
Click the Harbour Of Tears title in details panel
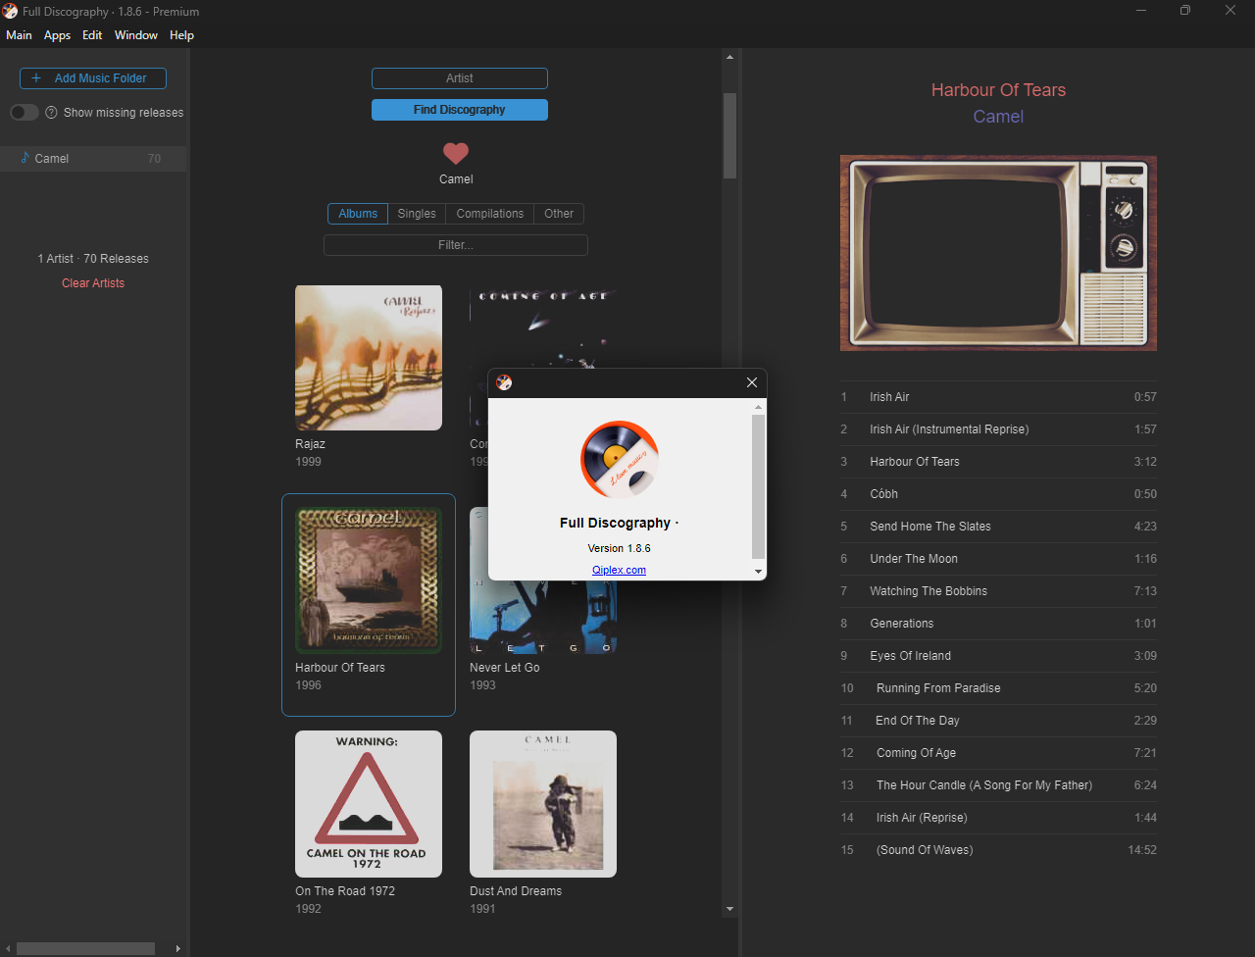[998, 90]
